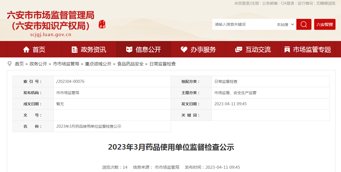Click the 无障碍浏览 accessibility link
Viewport: 341px width, 172px height.
coord(326,3)
